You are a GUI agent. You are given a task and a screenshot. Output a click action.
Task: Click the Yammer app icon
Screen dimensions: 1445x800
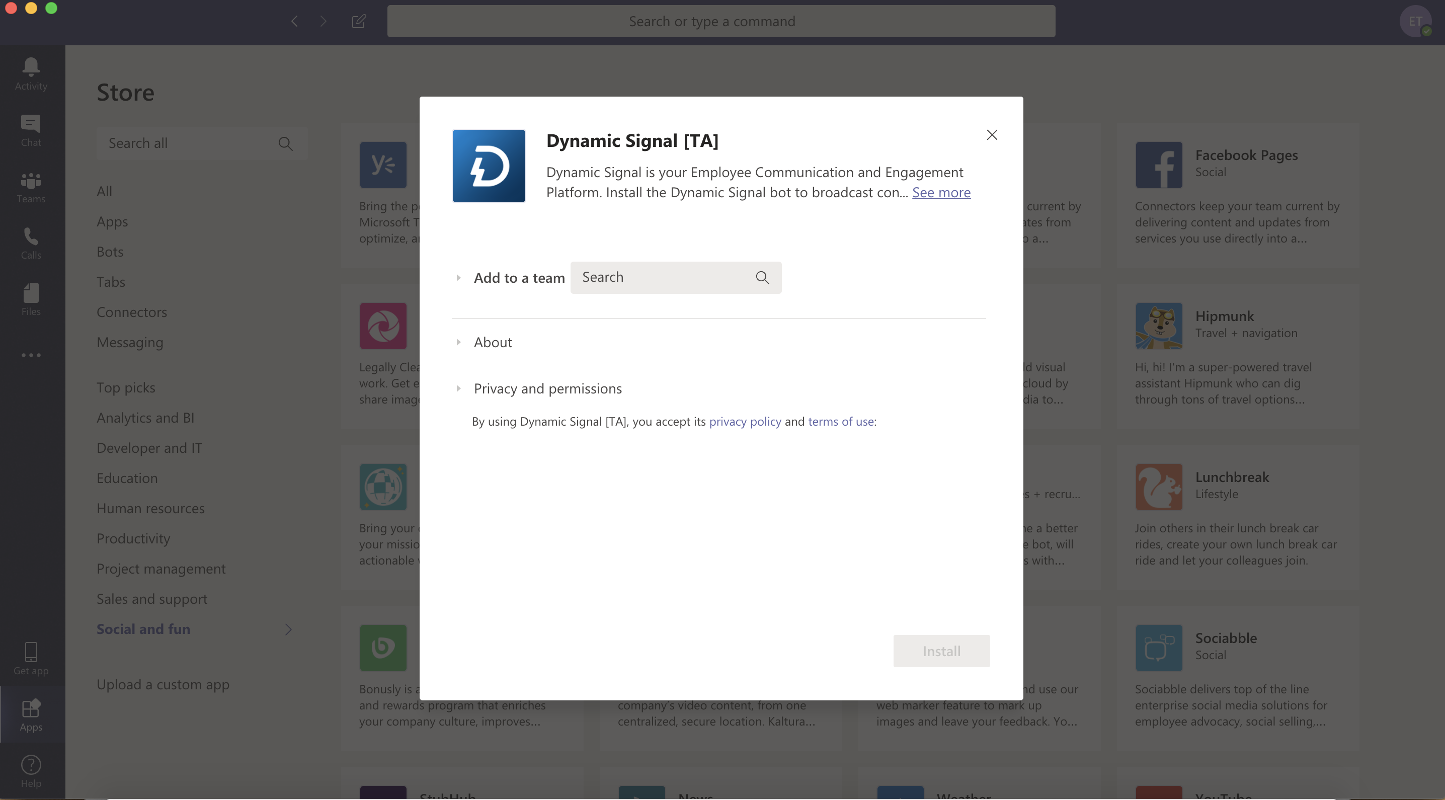[x=383, y=165]
